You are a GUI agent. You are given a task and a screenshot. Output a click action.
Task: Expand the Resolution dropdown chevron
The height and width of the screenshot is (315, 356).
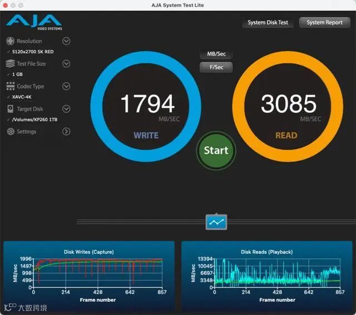tap(66, 41)
